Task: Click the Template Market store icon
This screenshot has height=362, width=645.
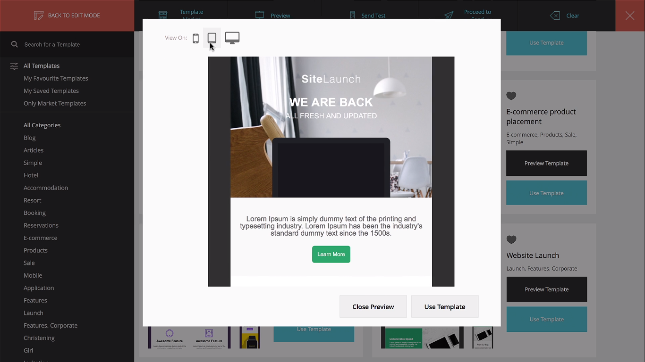Action: coord(163,15)
